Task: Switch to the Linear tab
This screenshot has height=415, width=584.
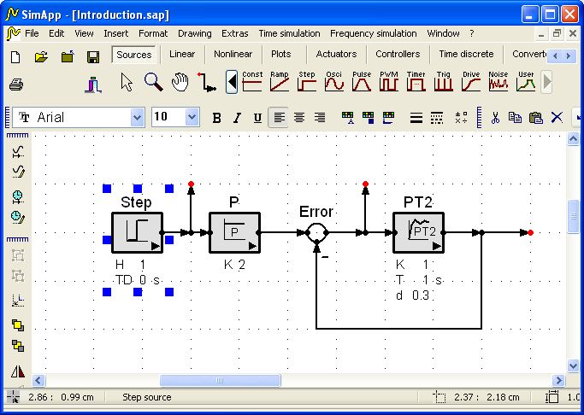Action: (182, 54)
